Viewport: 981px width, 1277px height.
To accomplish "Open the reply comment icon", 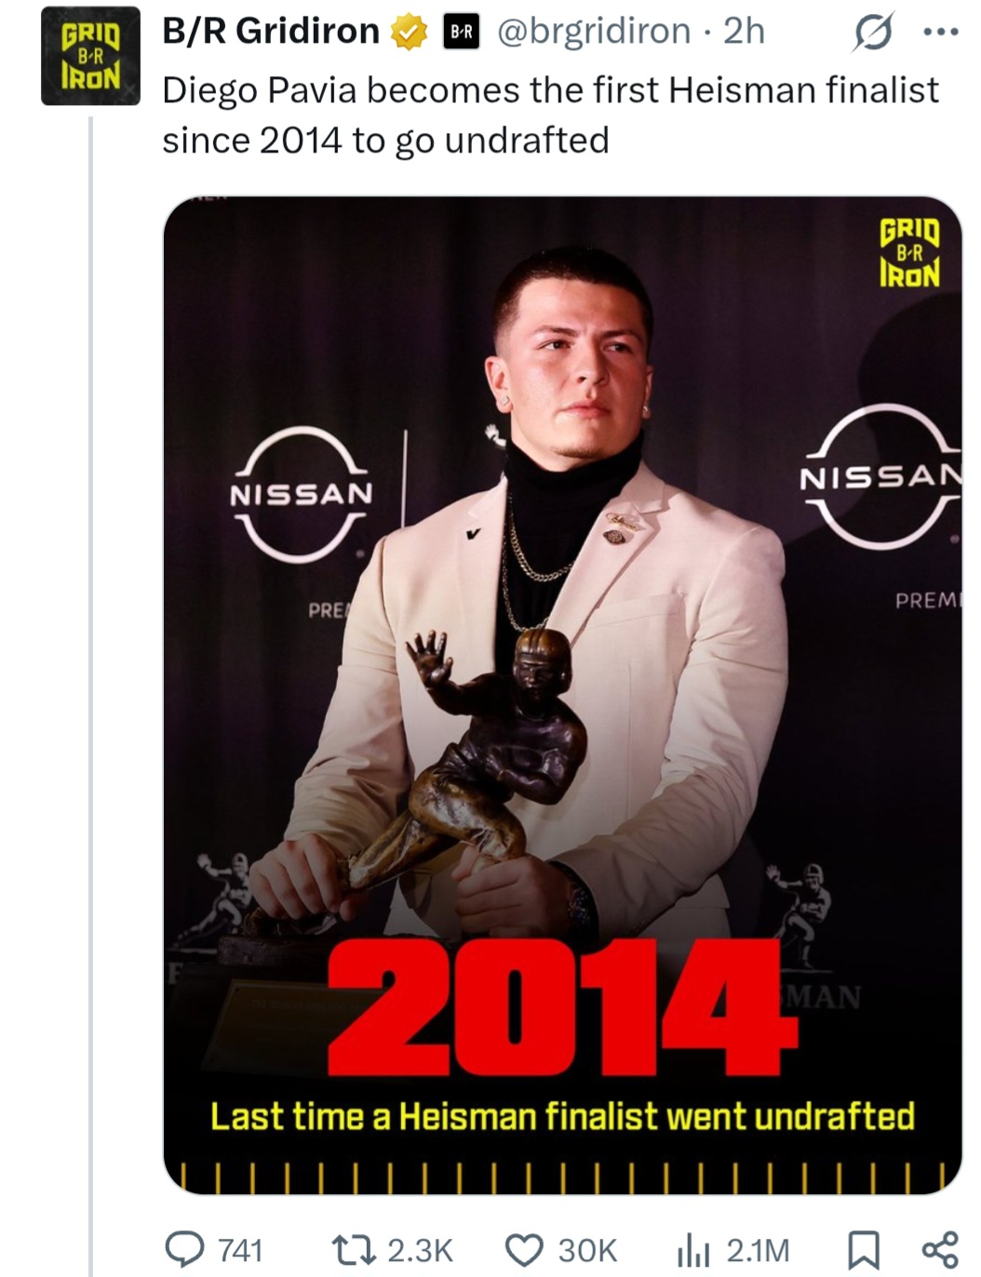I will coord(184,1249).
